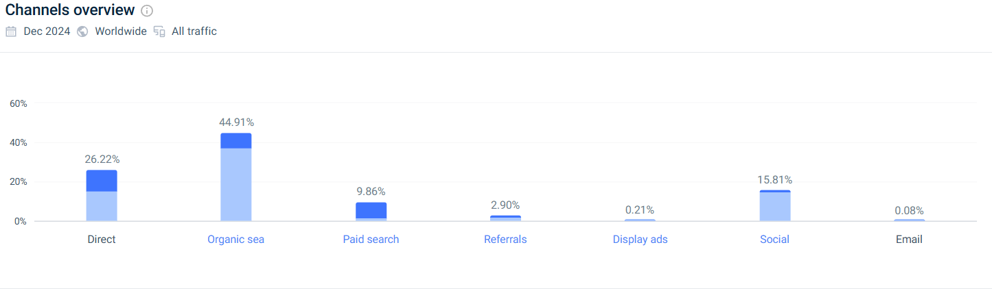Click the All traffic filter text
This screenshot has height=295, width=992.
point(194,31)
